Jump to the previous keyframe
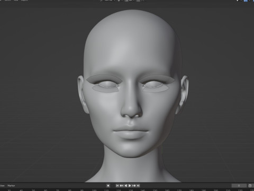The height and width of the screenshot is (191, 254). [x=122, y=186]
